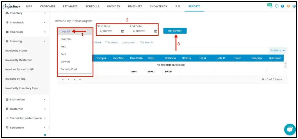Screen dimensions: 298x139
Task: Select Unpaid status option
Action: (x=75, y=32)
